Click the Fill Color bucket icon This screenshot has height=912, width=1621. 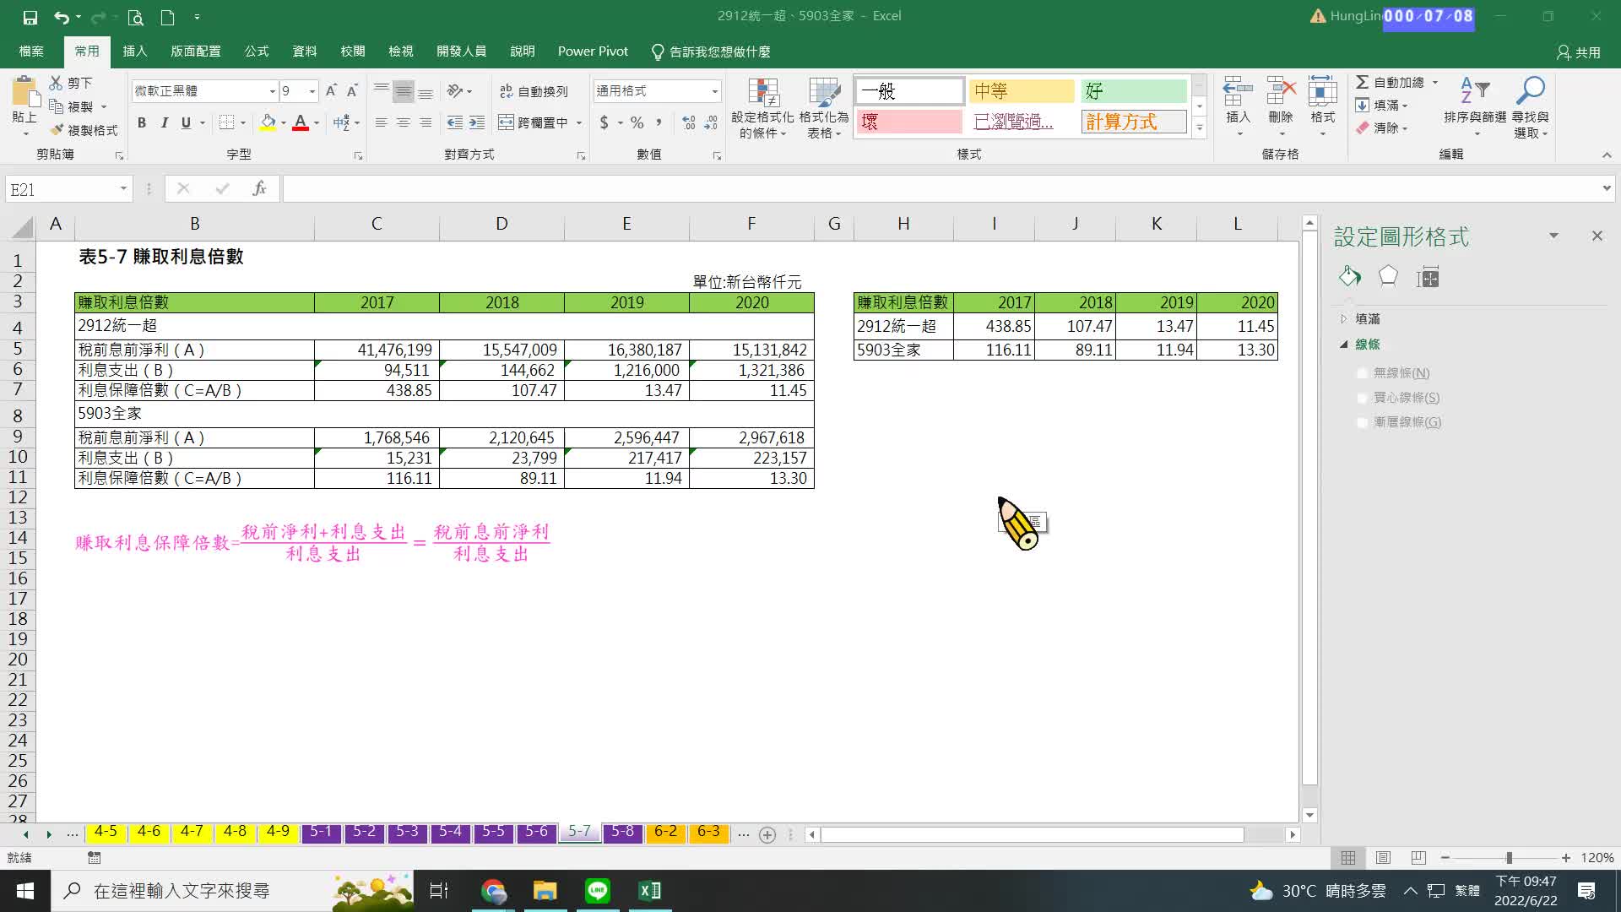point(268,123)
